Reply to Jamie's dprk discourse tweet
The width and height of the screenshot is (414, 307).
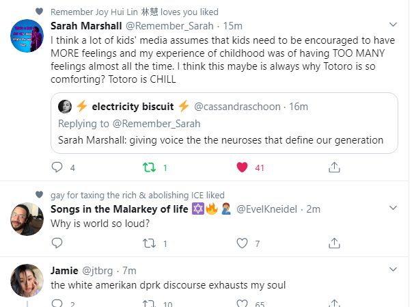click(57, 303)
